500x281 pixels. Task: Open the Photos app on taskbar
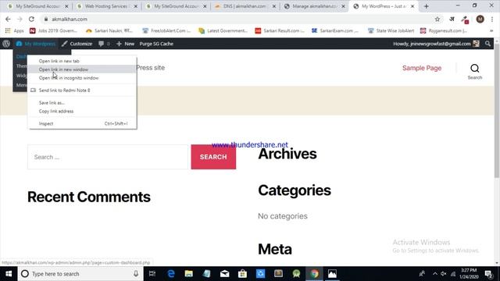coord(332,274)
